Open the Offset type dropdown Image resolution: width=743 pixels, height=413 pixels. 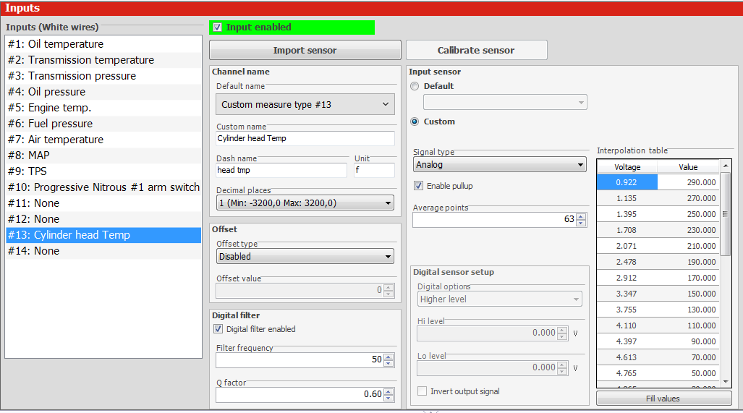click(x=305, y=256)
